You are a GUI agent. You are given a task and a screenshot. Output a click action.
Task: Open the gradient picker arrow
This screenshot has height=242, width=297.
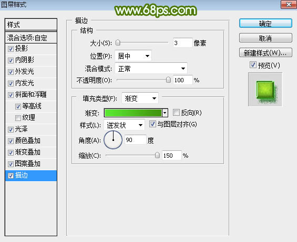tap(165, 113)
